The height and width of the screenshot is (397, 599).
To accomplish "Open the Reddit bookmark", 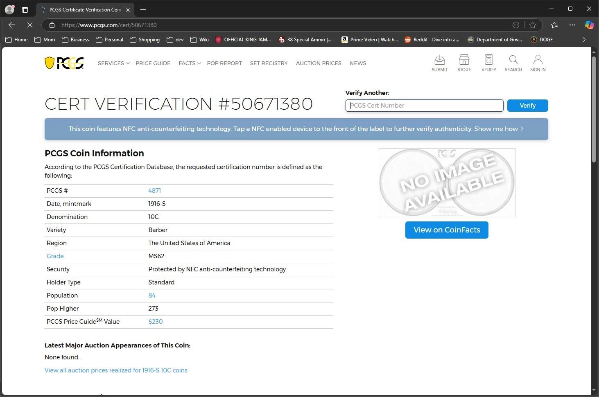I will click(x=432, y=40).
